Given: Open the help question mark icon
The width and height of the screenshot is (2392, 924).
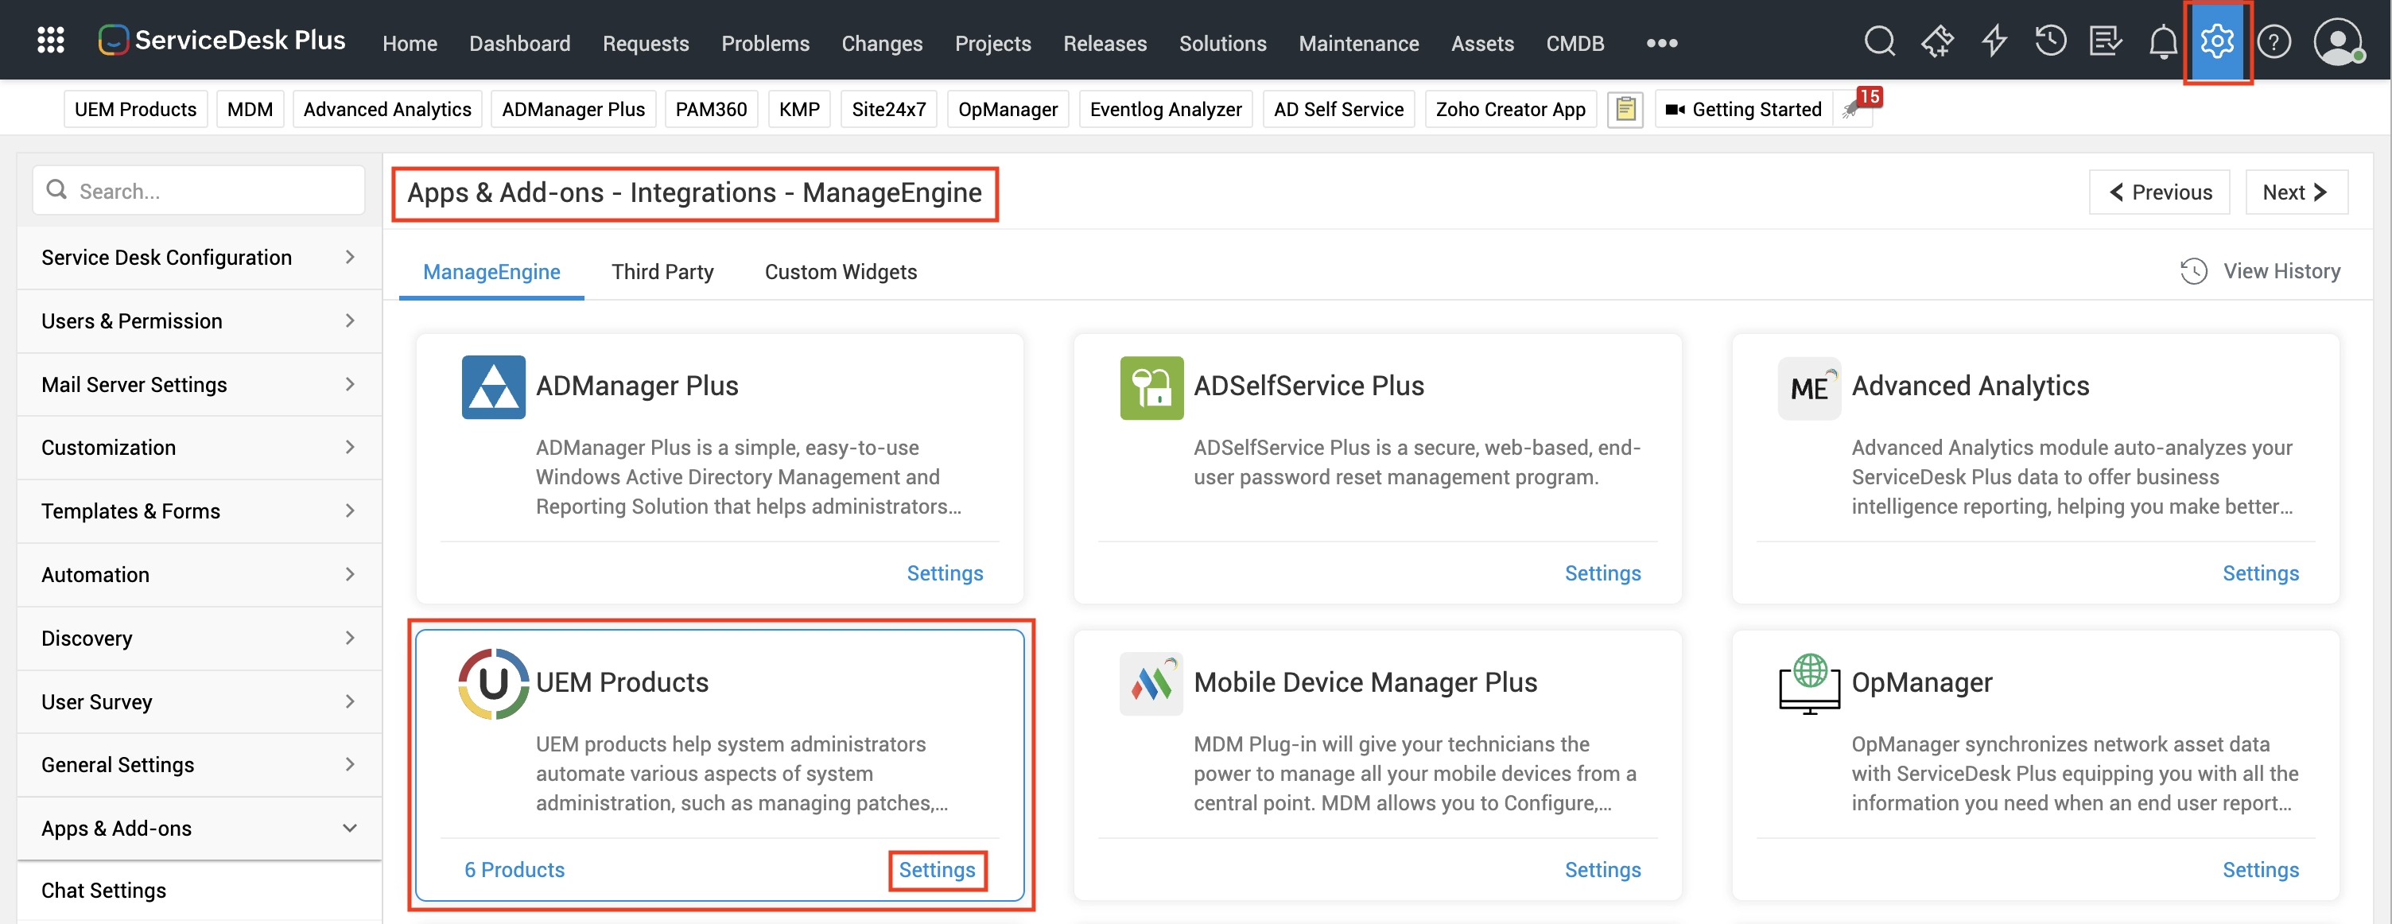Looking at the screenshot, I should coord(2274,42).
